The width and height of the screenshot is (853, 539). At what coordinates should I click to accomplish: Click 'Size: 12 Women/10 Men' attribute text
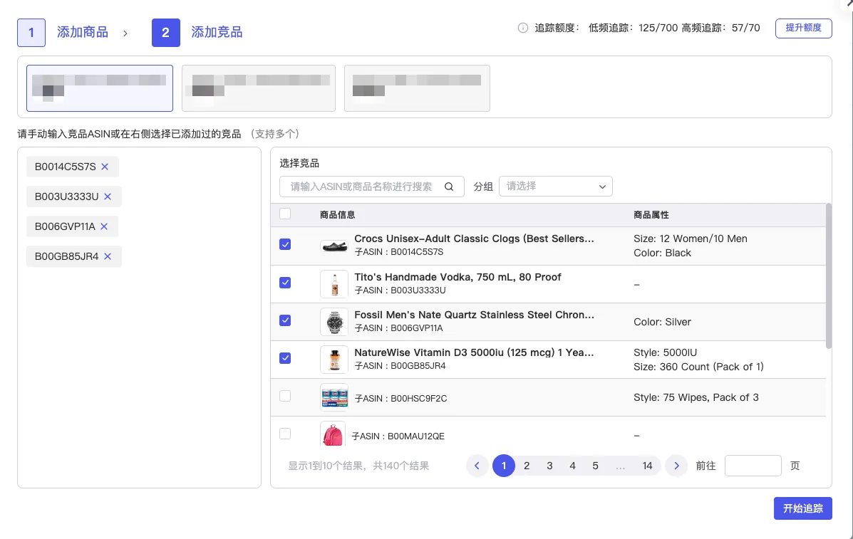click(691, 239)
